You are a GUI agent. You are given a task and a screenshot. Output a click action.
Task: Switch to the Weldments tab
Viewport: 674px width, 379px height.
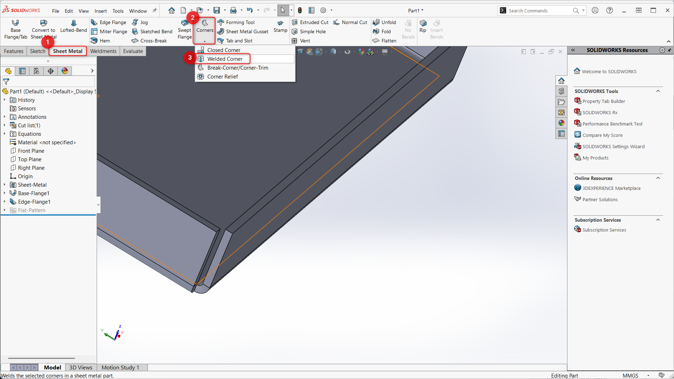pos(103,51)
